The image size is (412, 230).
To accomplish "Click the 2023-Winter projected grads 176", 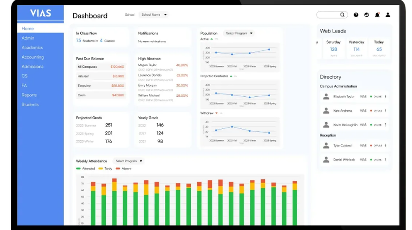I will pyautogui.click(x=108, y=142).
